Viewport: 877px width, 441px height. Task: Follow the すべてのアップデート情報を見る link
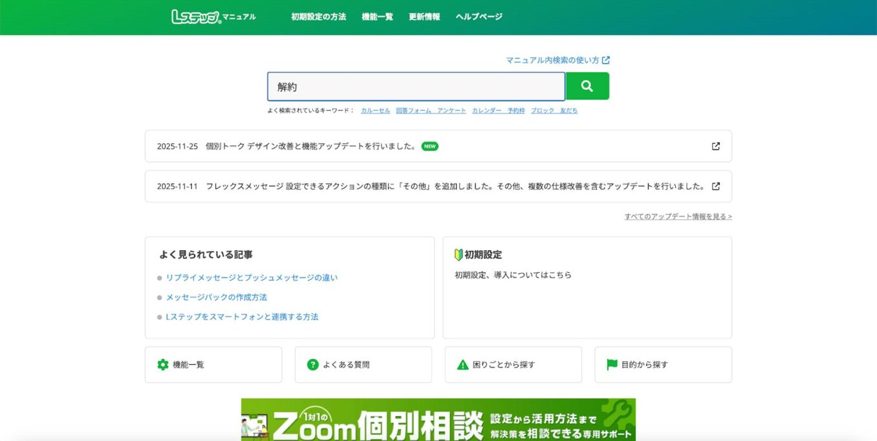pos(677,216)
